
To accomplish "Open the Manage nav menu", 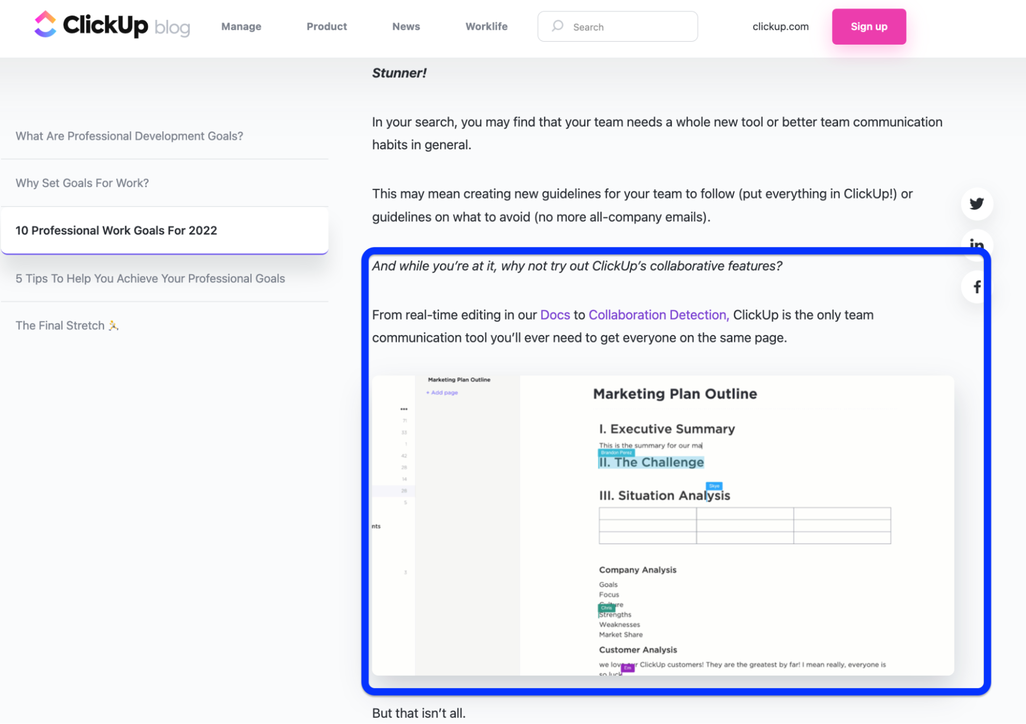I will coord(241,26).
